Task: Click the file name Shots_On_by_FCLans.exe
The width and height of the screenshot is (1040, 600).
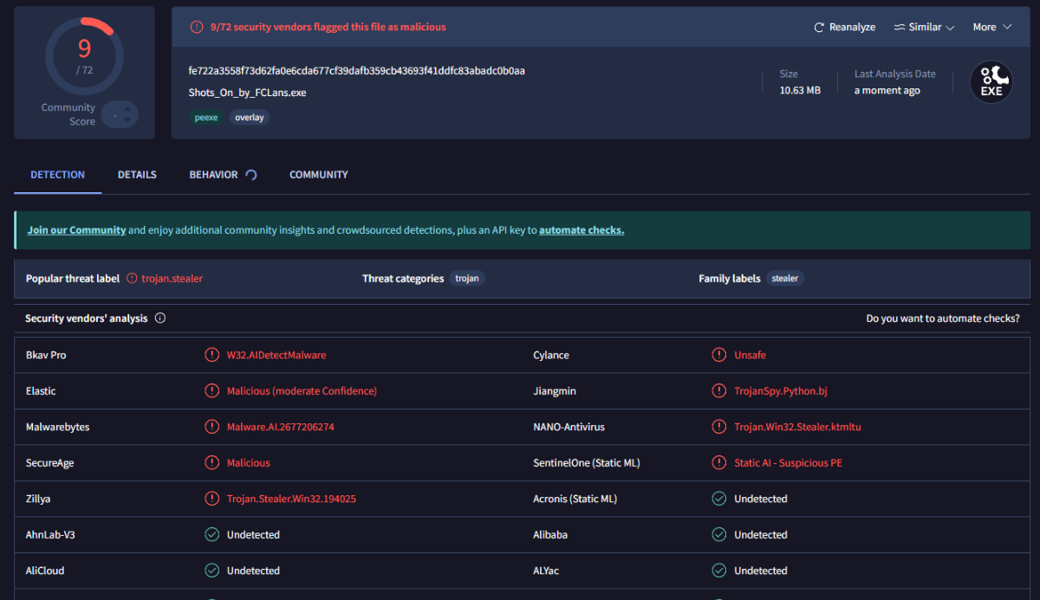Action: coord(247,92)
